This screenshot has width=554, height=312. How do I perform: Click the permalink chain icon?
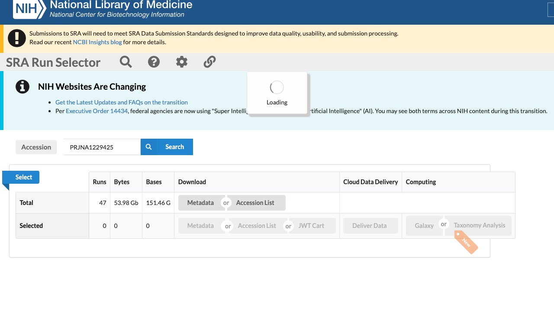[209, 62]
